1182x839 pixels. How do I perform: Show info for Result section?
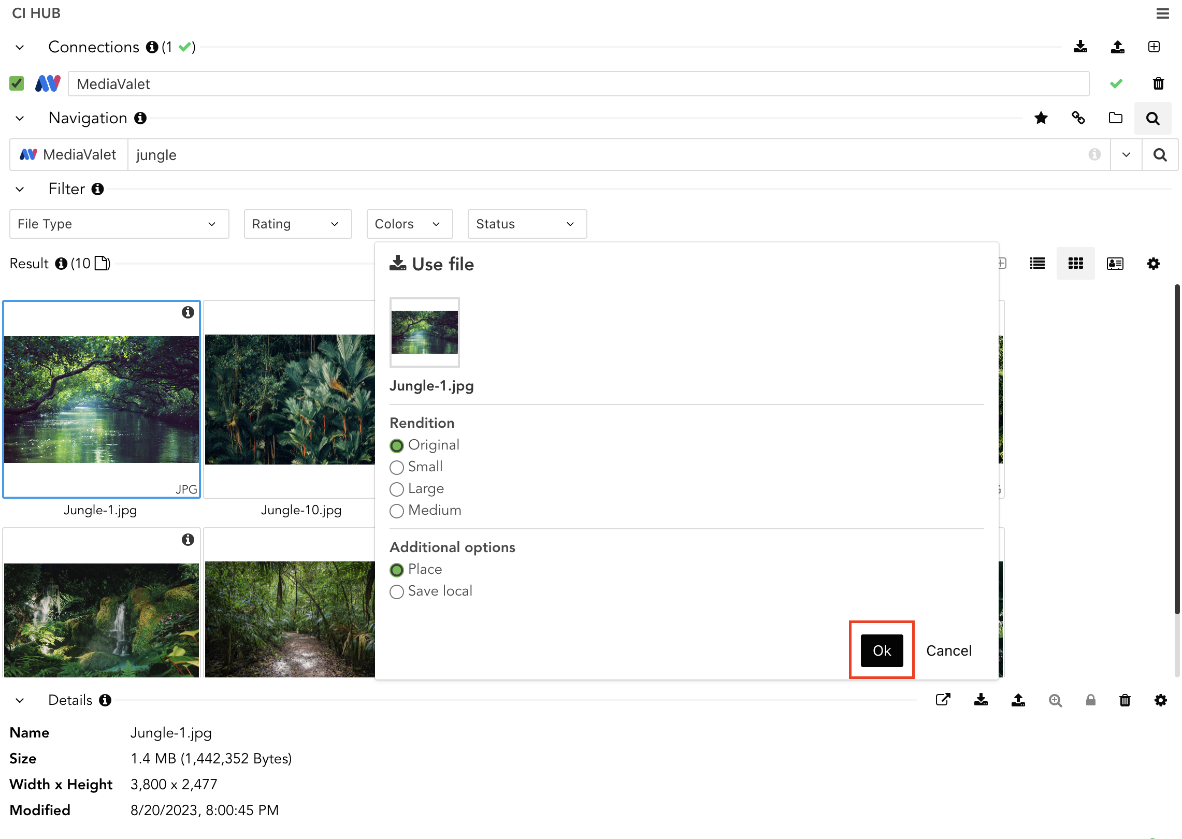[61, 264]
